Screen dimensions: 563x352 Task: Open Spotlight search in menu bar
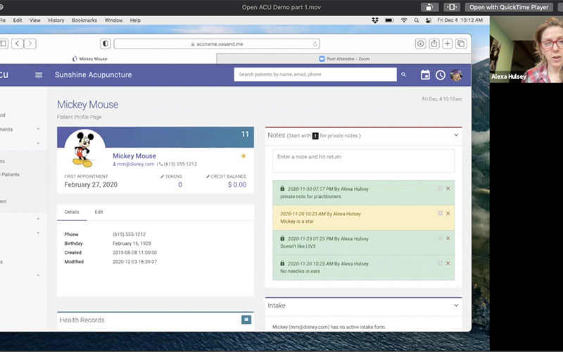click(417, 20)
